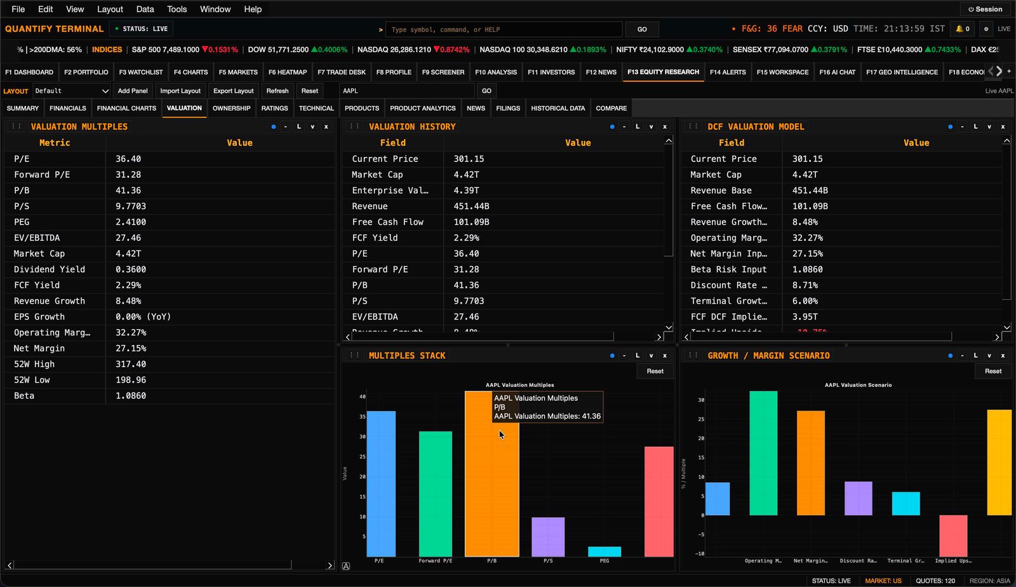
Task: Close the Multiples Stack panel with x
Action: [x=665, y=356]
